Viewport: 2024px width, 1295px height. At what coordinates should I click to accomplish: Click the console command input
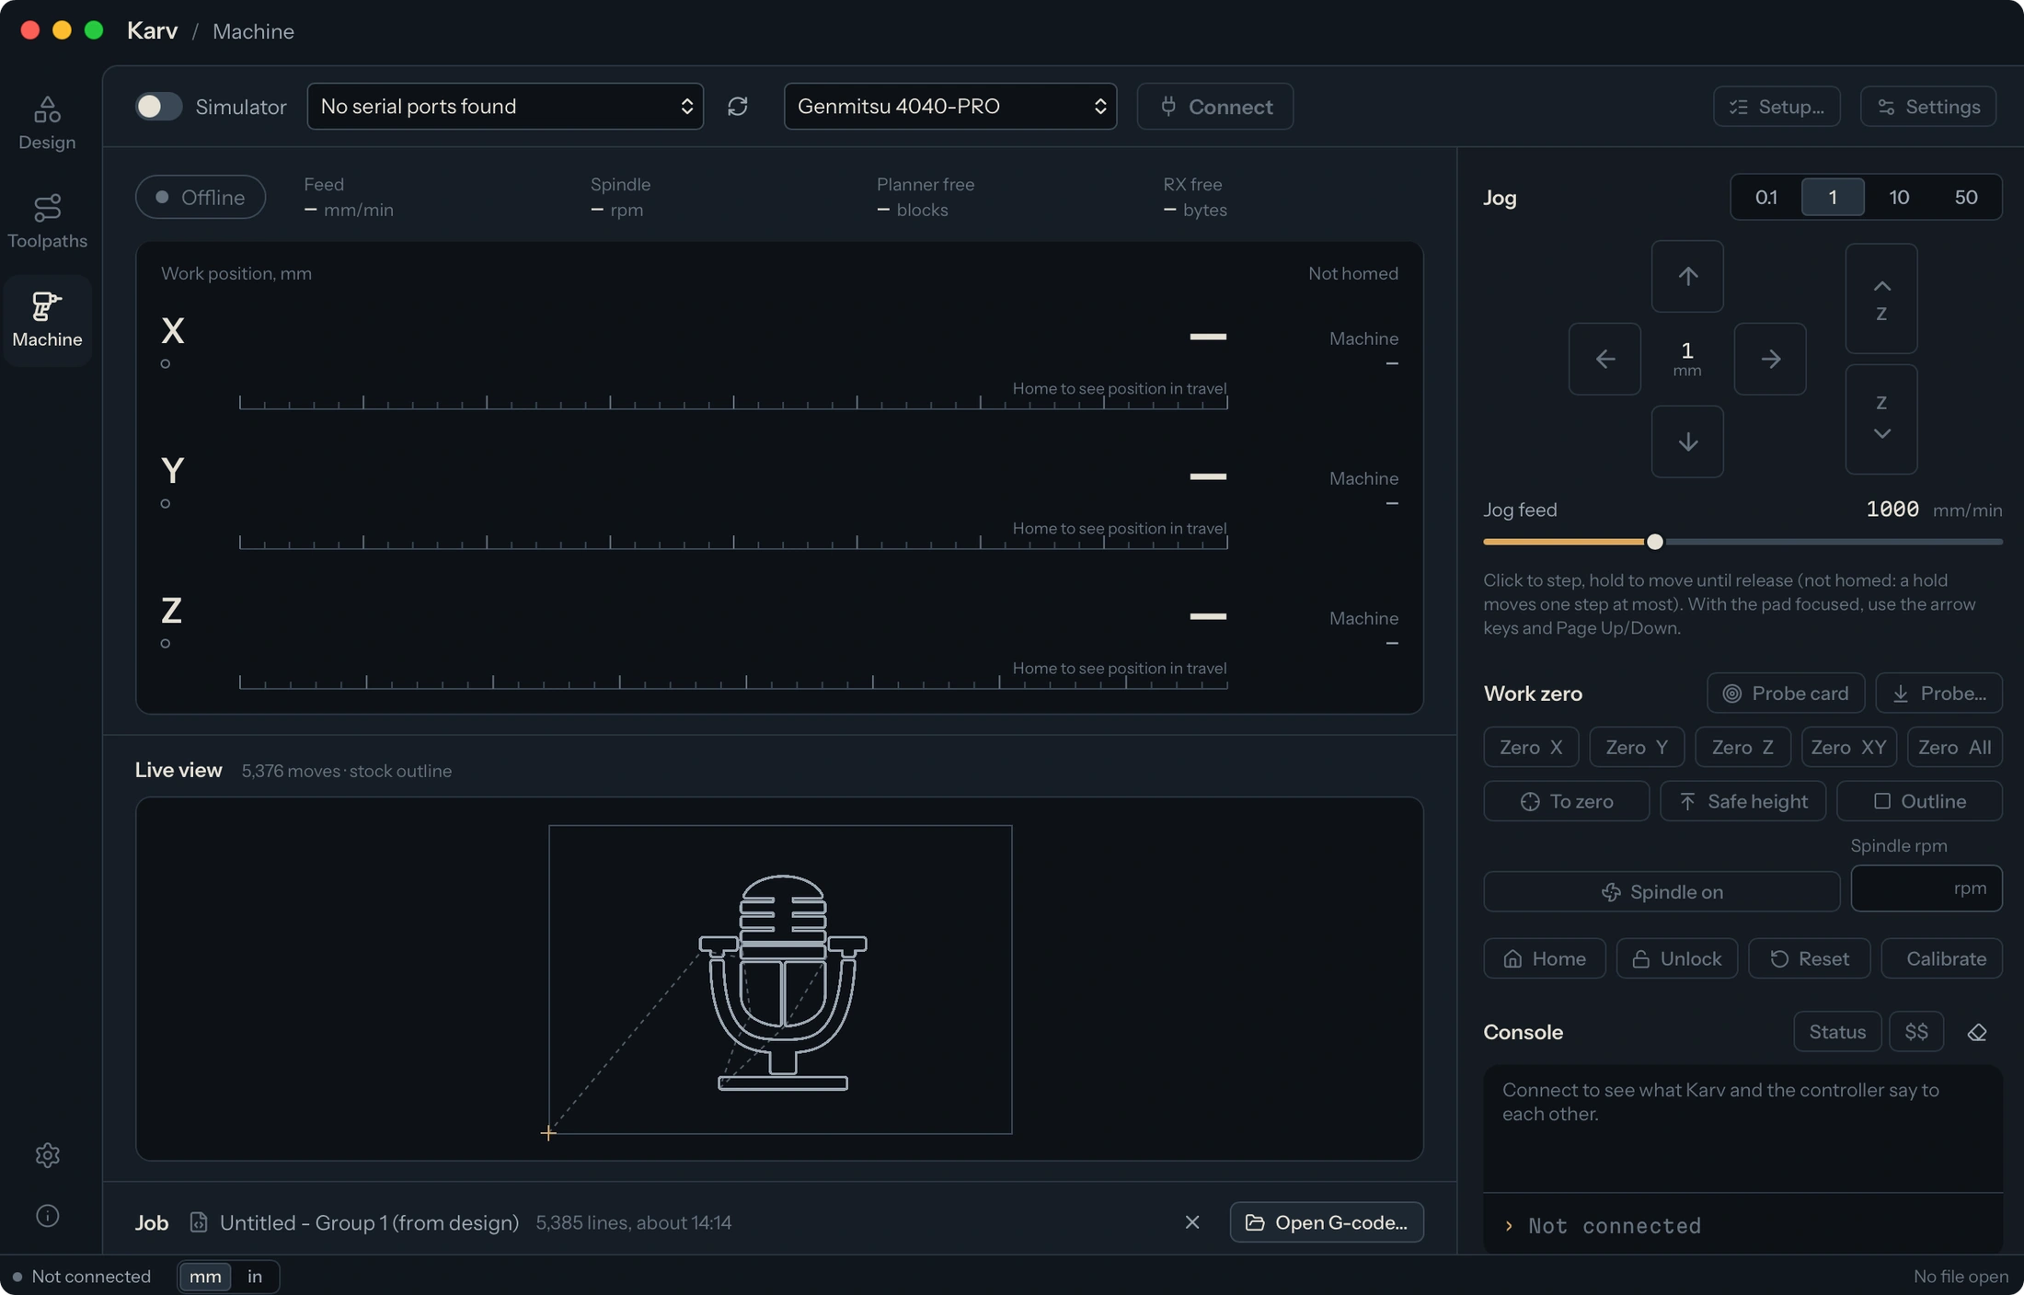pos(1743,1225)
